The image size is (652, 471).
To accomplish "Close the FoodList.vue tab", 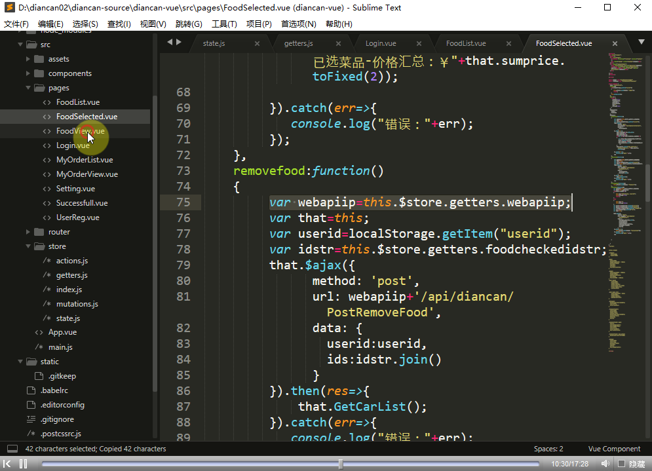I will 508,44.
